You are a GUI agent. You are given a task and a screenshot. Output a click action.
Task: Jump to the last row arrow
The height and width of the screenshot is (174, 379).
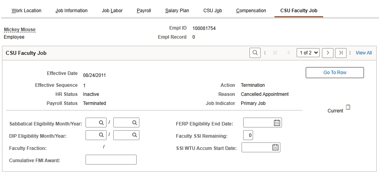pyautogui.click(x=341, y=53)
